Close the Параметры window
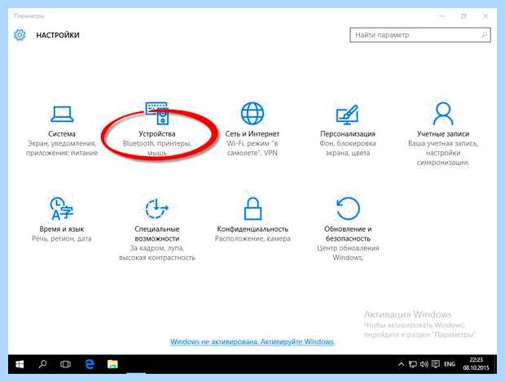The width and height of the screenshot is (505, 382). pos(485,16)
